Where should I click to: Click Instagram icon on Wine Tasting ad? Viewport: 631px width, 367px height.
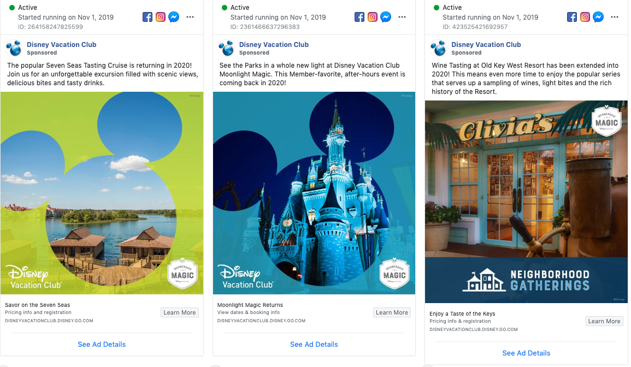[x=585, y=17]
